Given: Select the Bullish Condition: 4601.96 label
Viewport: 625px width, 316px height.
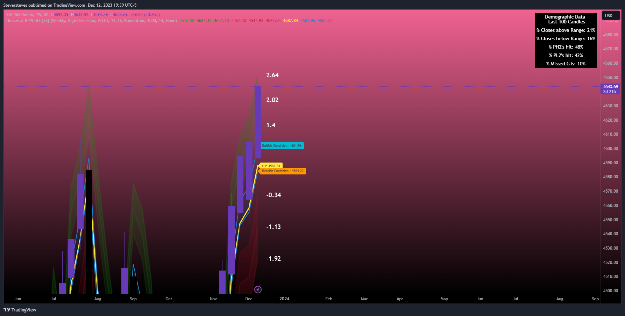Looking at the screenshot, I should tap(282, 146).
